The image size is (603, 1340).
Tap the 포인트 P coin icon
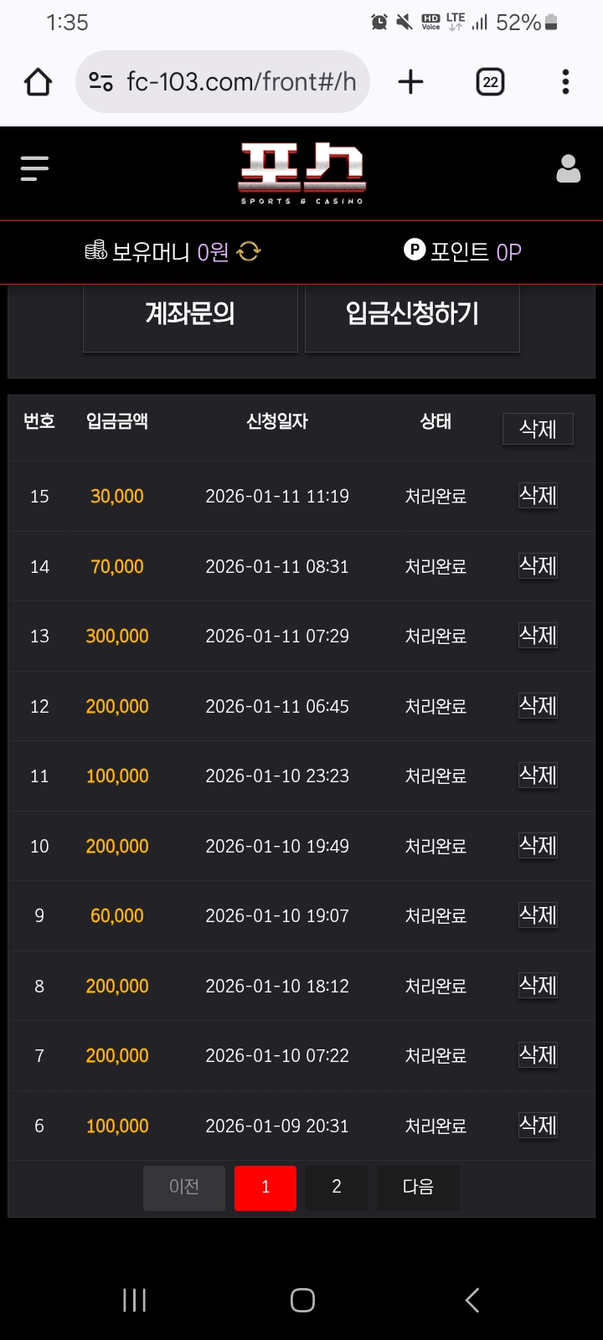pyautogui.click(x=415, y=250)
